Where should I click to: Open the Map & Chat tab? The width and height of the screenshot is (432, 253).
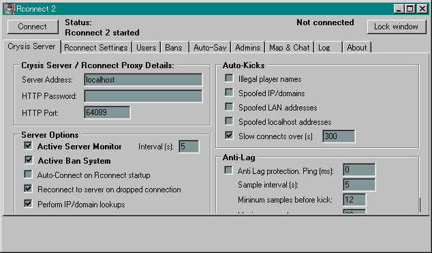(290, 48)
